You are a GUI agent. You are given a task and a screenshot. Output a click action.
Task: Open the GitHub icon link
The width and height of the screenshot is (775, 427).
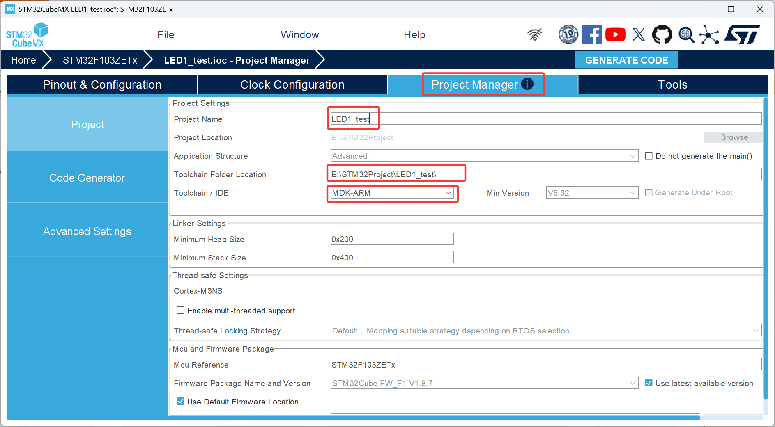coord(662,34)
